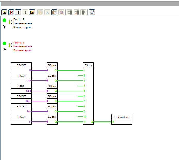179x160 pixels.
Task: Click input pin 5 of SSum
Action: click(x=84, y=91)
